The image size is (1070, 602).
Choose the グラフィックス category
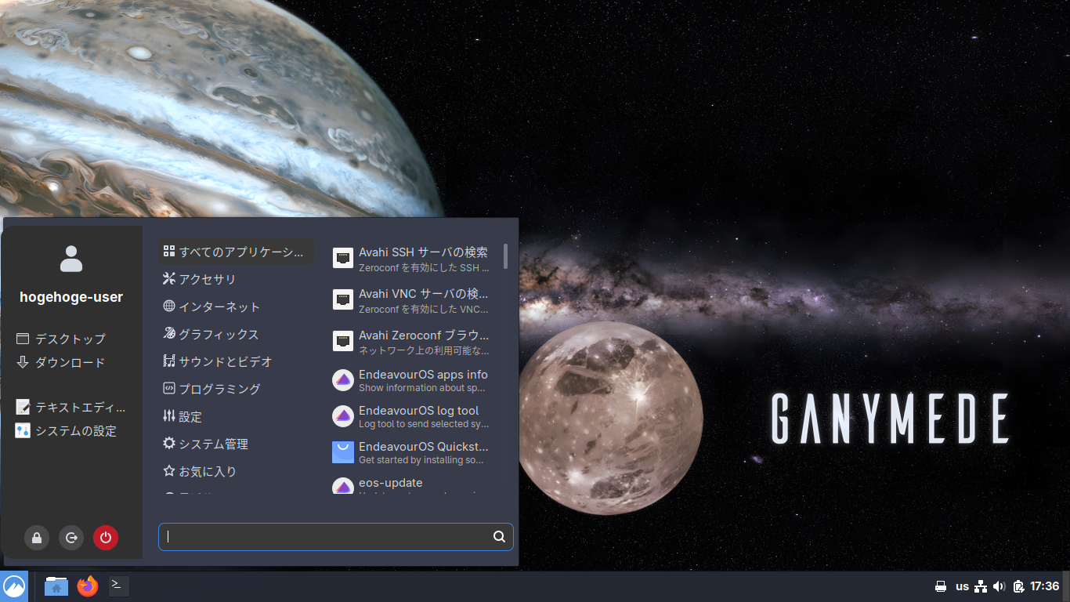pyautogui.click(x=236, y=334)
